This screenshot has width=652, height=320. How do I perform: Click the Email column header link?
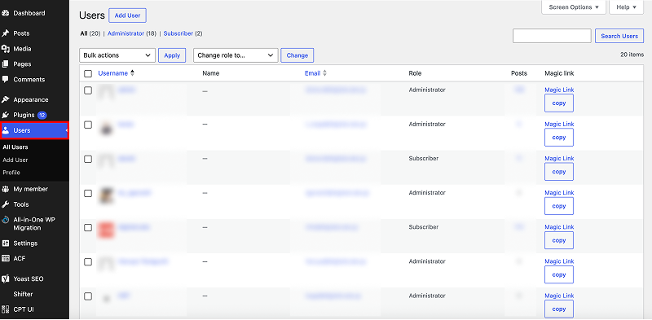(312, 73)
